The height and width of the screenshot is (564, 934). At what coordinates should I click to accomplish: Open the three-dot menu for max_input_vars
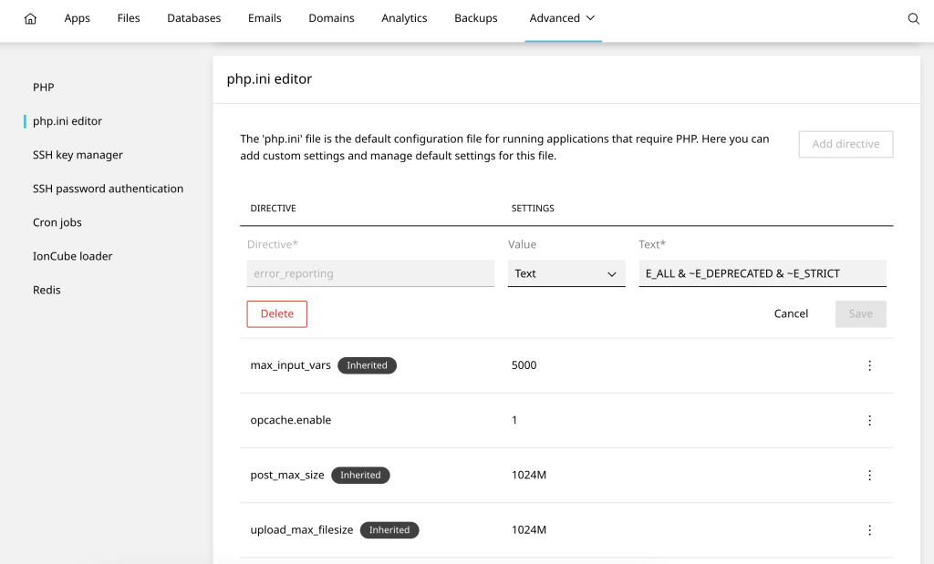point(869,365)
